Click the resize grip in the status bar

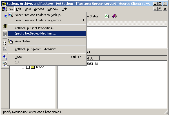pyautogui.click(x=166, y=112)
